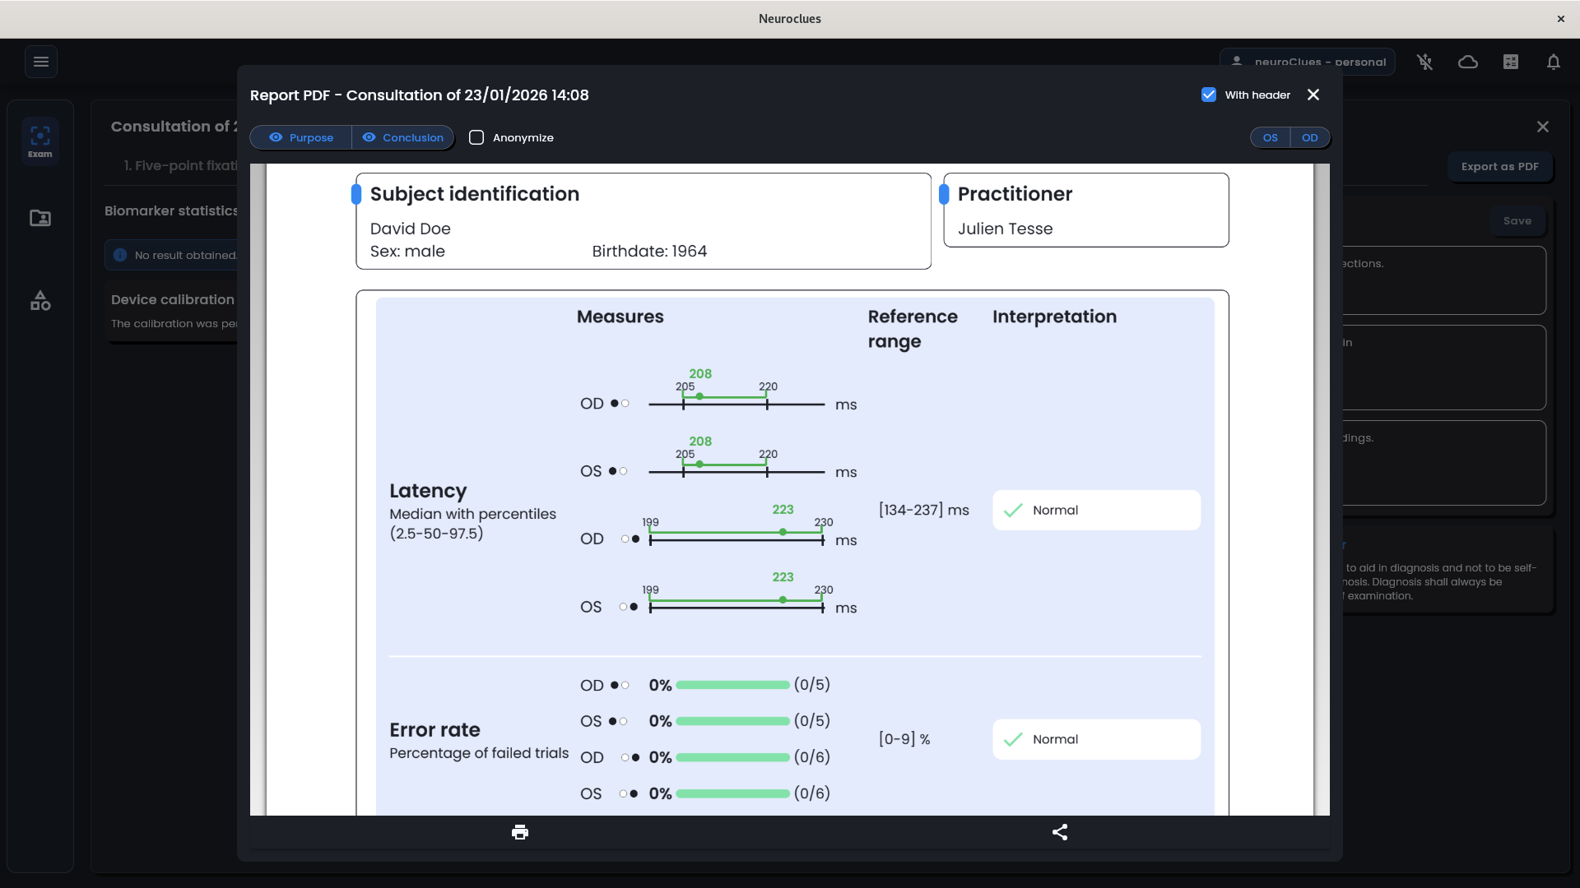Open the dashboard grid icon in the top bar
The height and width of the screenshot is (888, 1580).
1511,62
